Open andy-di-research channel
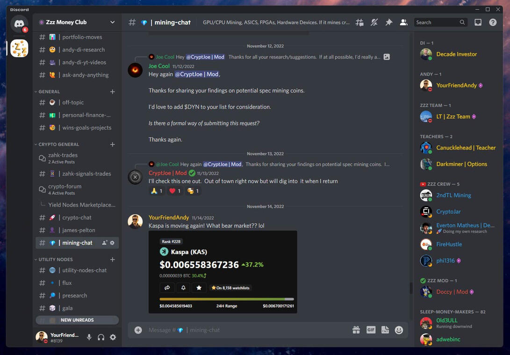Image resolution: width=510 pixels, height=355 pixels. tap(77, 50)
